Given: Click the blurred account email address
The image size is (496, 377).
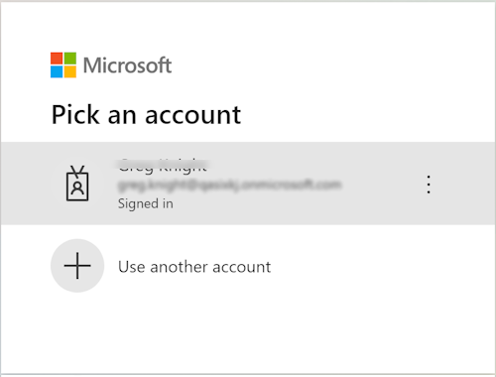Looking at the screenshot, I should (x=229, y=185).
